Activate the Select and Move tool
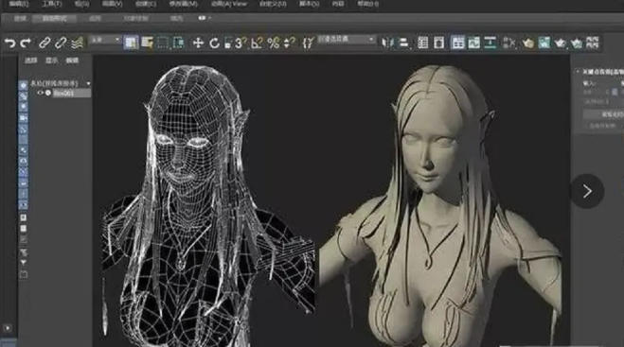This screenshot has height=347, width=624. point(198,43)
